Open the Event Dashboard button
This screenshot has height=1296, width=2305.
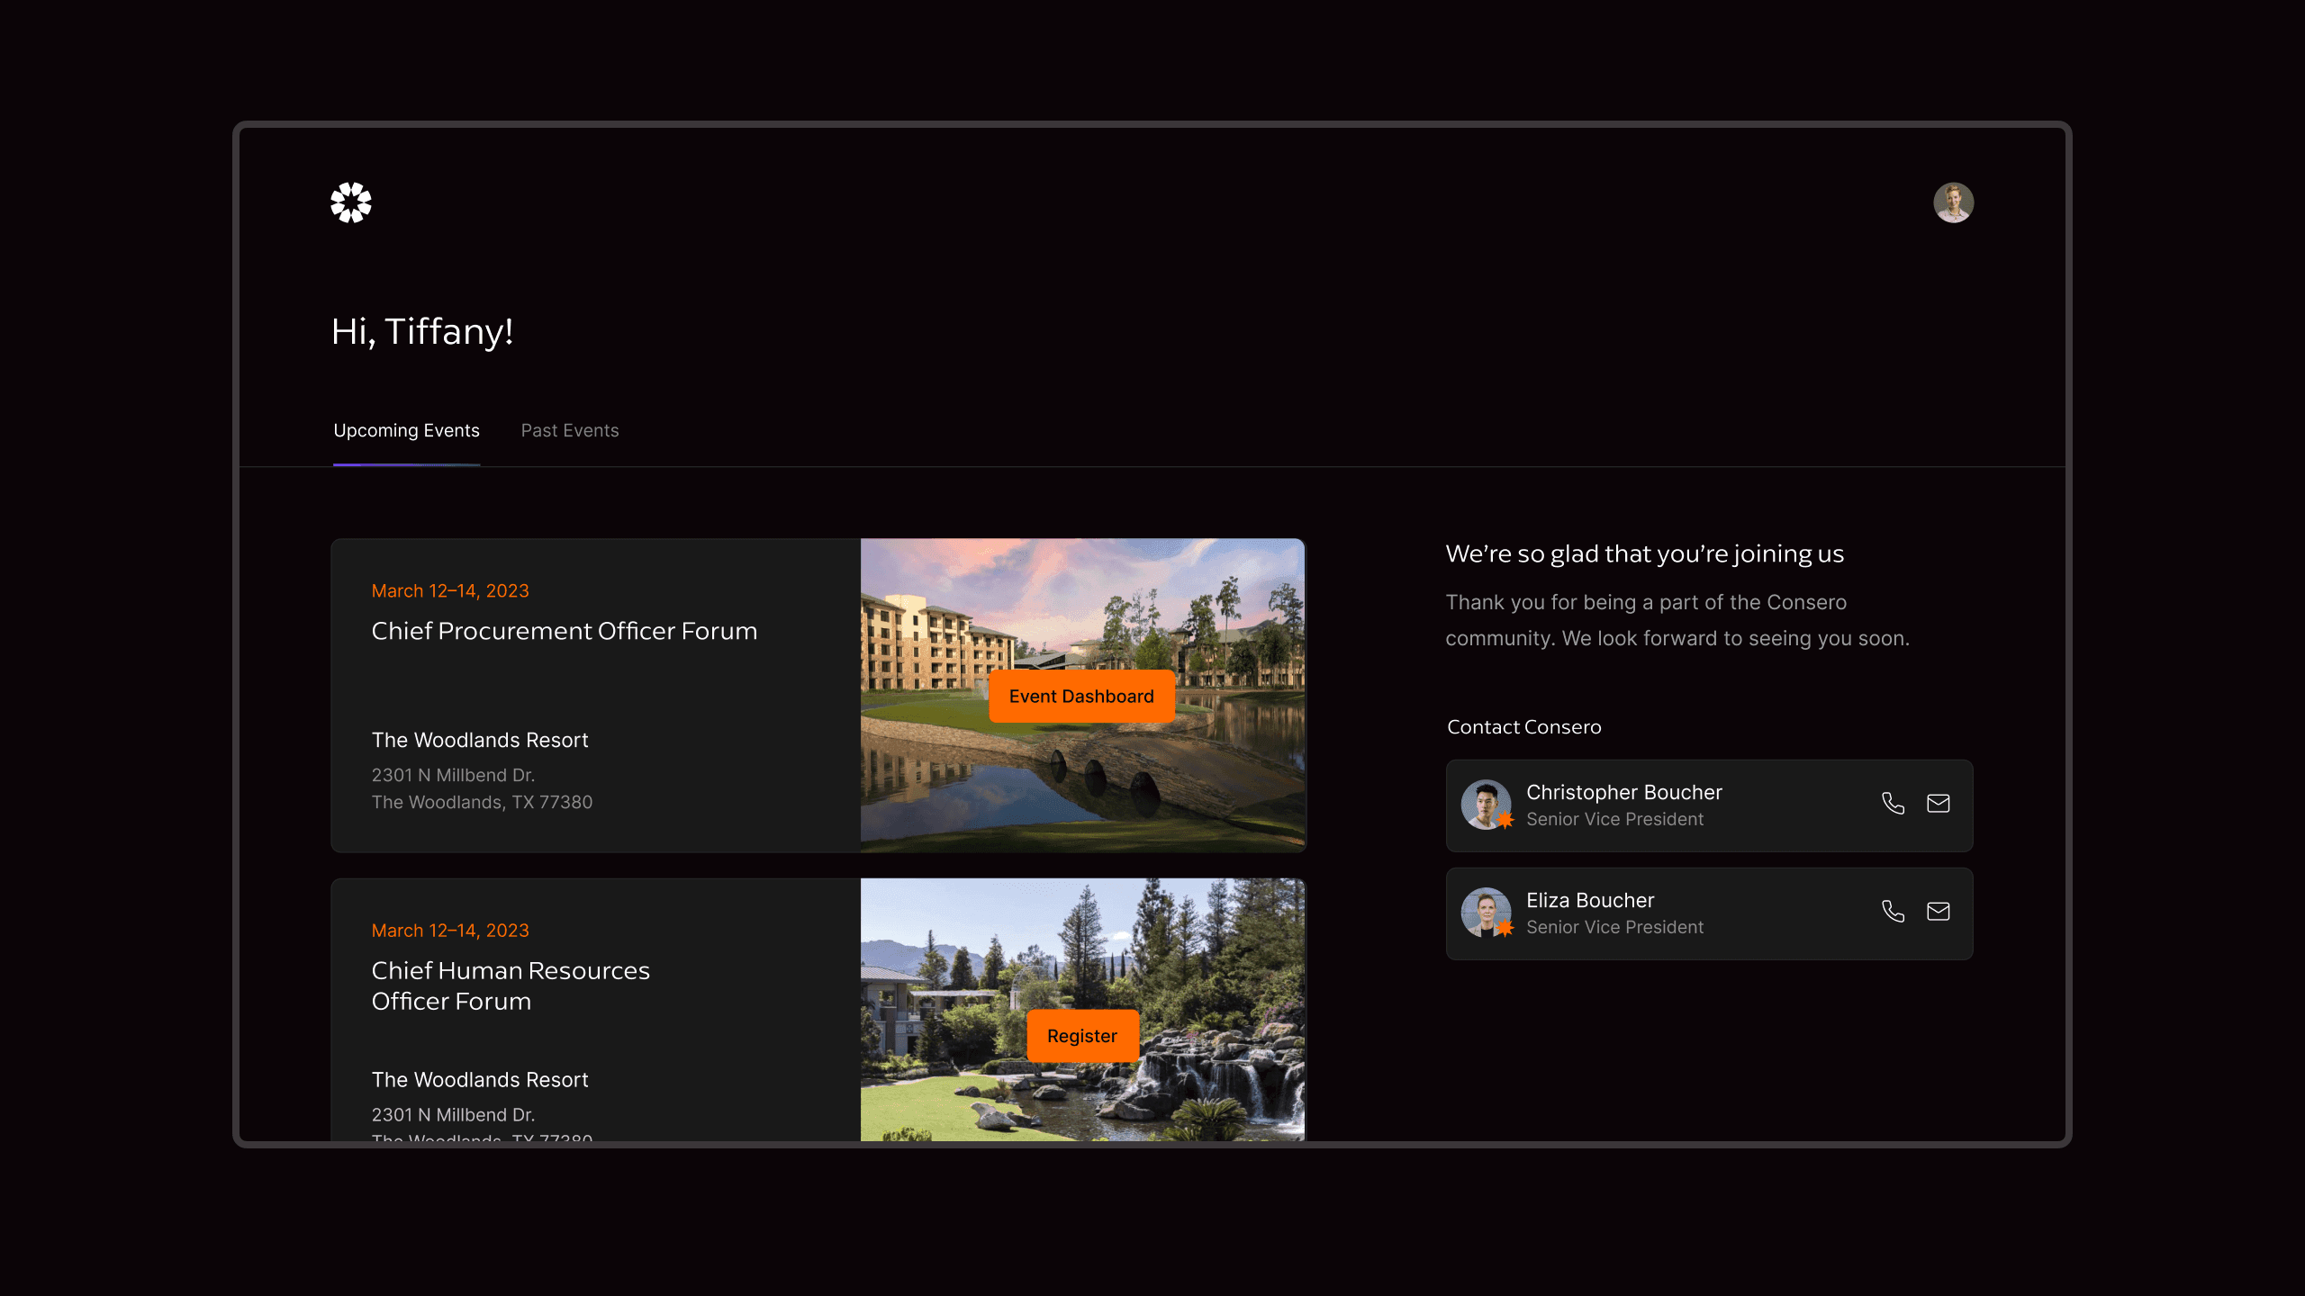pos(1080,697)
